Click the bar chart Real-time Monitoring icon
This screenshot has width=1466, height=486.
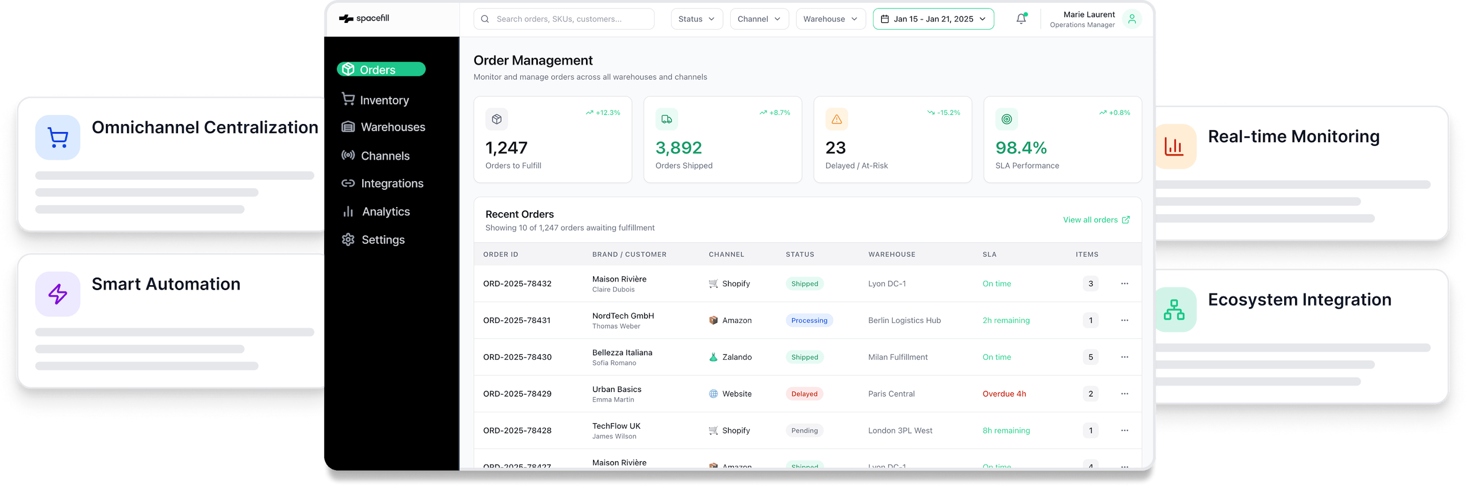pyautogui.click(x=1174, y=146)
